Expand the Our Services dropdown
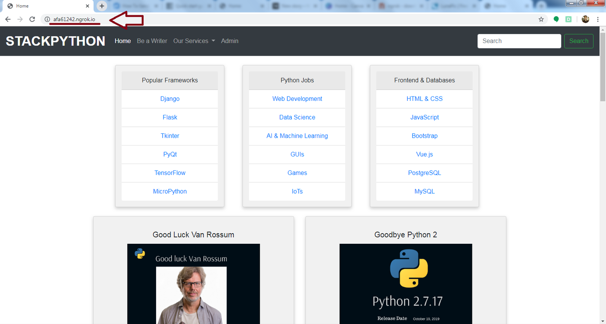This screenshot has width=606, height=324. point(194,41)
